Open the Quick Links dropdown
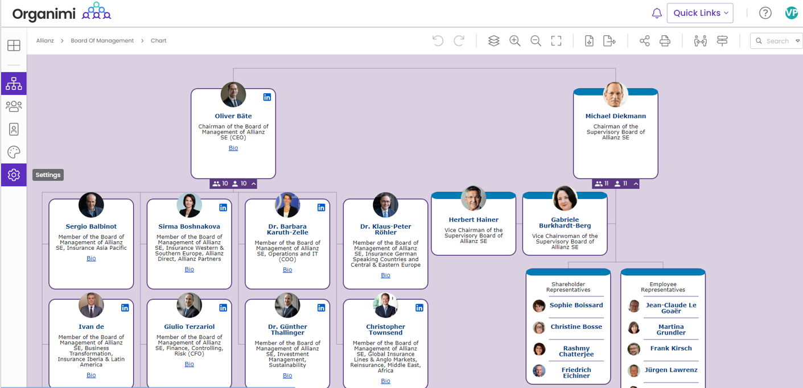The width and height of the screenshot is (803, 388). point(700,13)
